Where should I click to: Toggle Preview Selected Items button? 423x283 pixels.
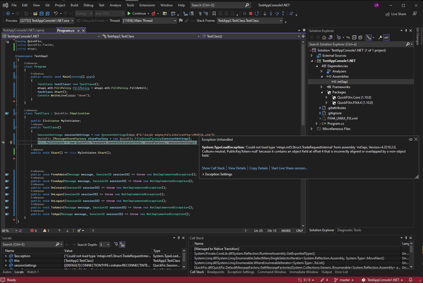point(386,37)
